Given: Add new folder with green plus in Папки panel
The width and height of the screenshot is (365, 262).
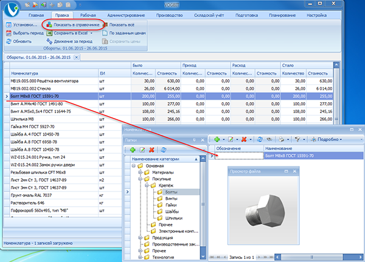Looking at the screenshot, I should [x=133, y=150].
